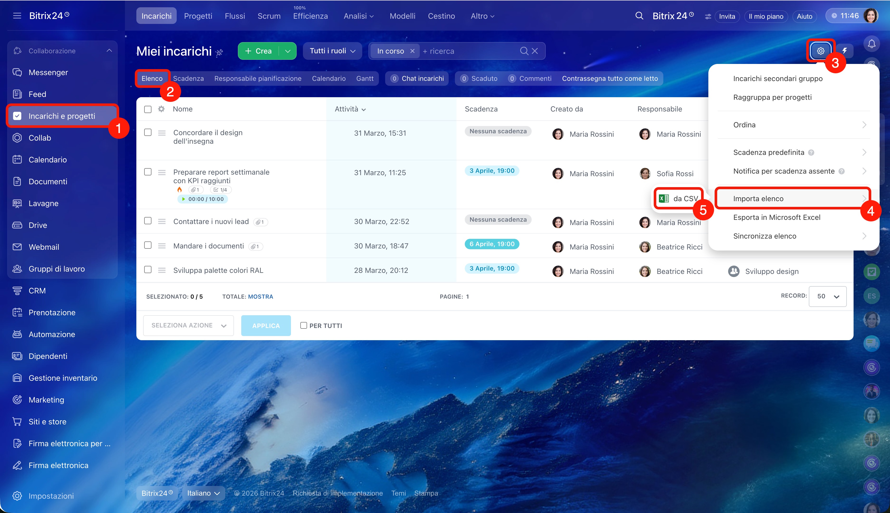890x513 pixels.
Task: Check the Contattare i nuovi lead checkbox
Action: tap(148, 221)
